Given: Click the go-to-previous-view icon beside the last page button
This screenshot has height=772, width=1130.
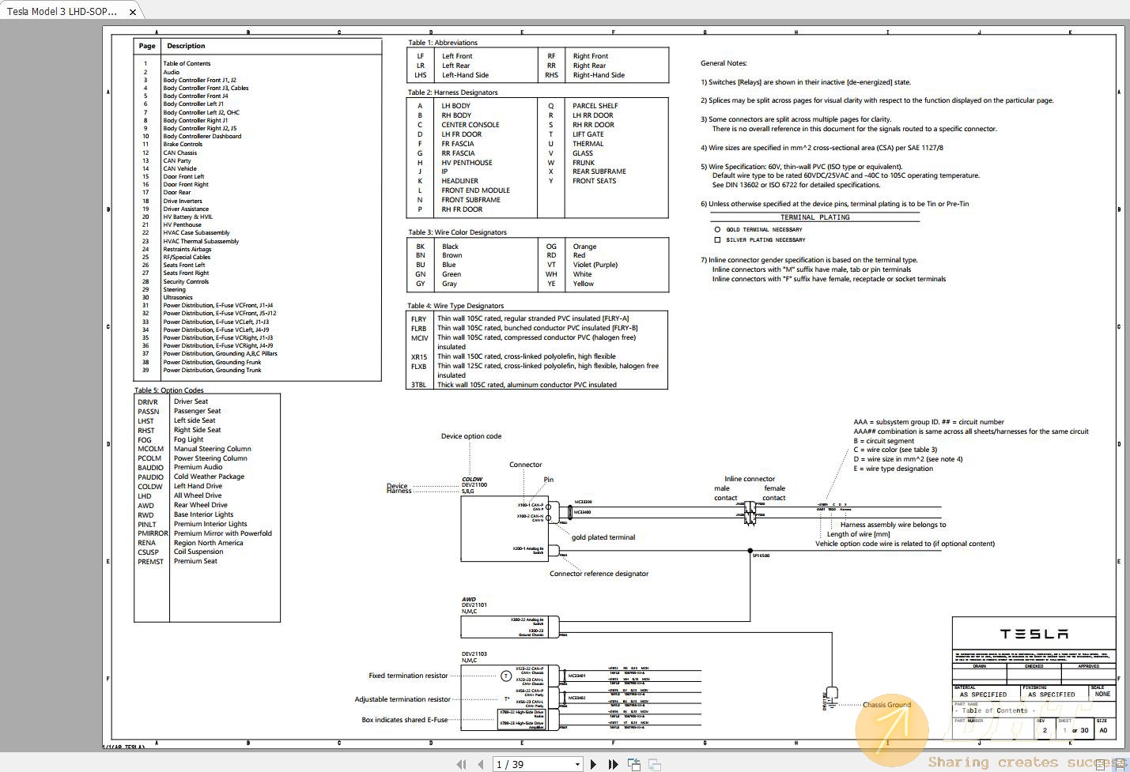Looking at the screenshot, I should (634, 764).
